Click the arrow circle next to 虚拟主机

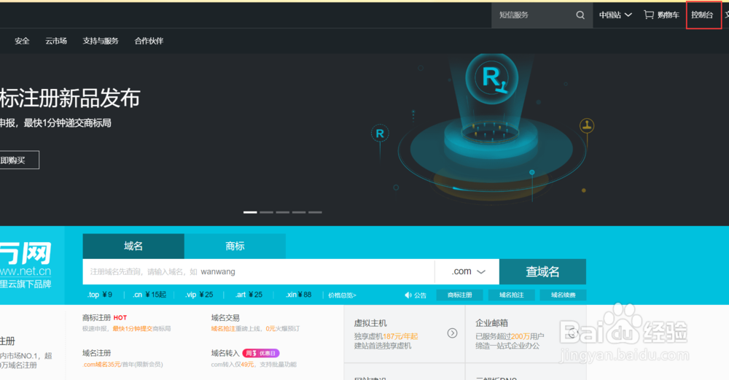[453, 333]
